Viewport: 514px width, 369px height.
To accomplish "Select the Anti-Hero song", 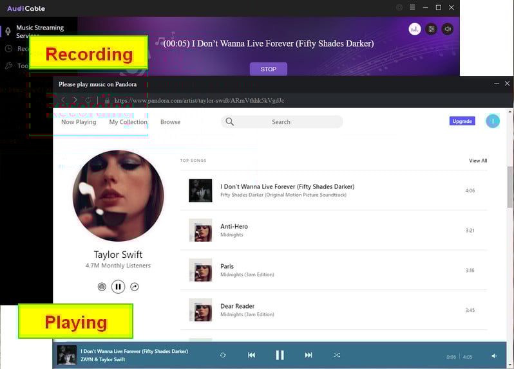I will [x=234, y=226].
